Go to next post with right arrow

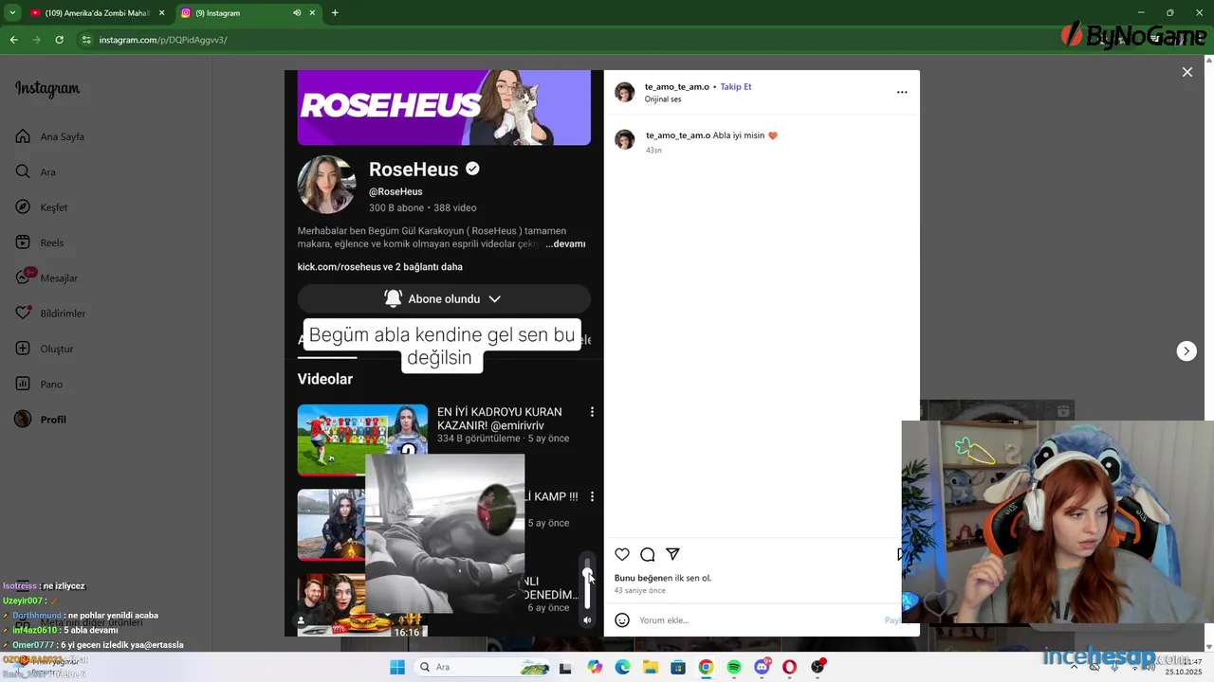[x=1186, y=351]
